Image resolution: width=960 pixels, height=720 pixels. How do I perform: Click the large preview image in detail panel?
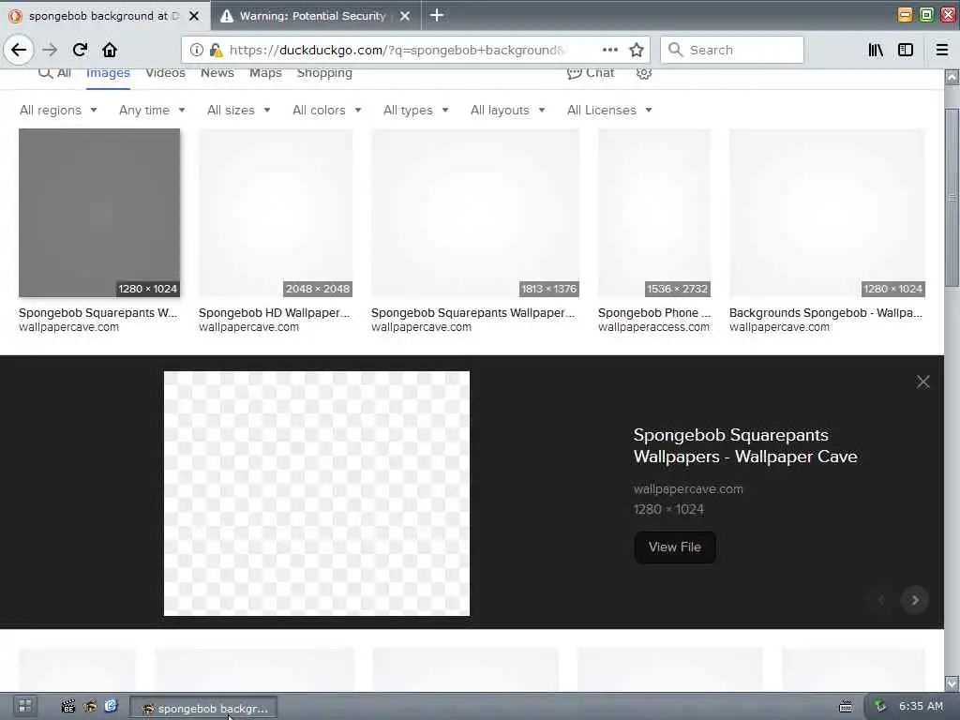(x=317, y=493)
